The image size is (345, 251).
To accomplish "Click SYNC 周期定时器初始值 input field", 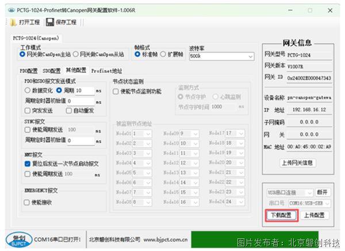I will click(x=80, y=141).
